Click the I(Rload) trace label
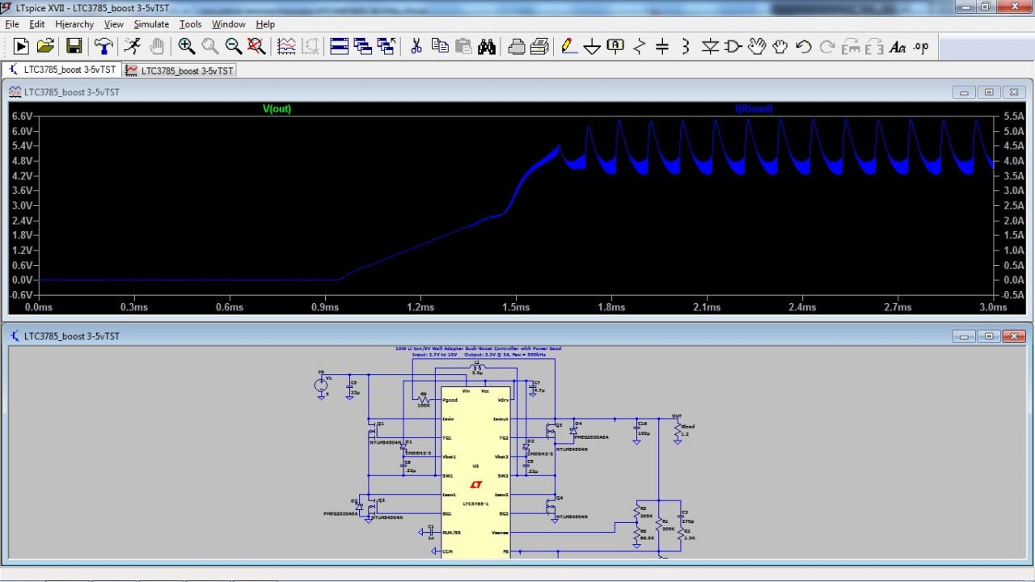This screenshot has width=1035, height=582. [x=754, y=109]
